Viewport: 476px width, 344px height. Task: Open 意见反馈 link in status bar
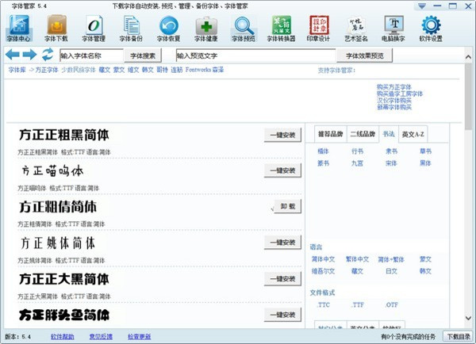(x=101, y=336)
